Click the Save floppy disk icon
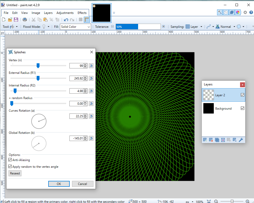This screenshot has width=254, height=203. point(16,20)
